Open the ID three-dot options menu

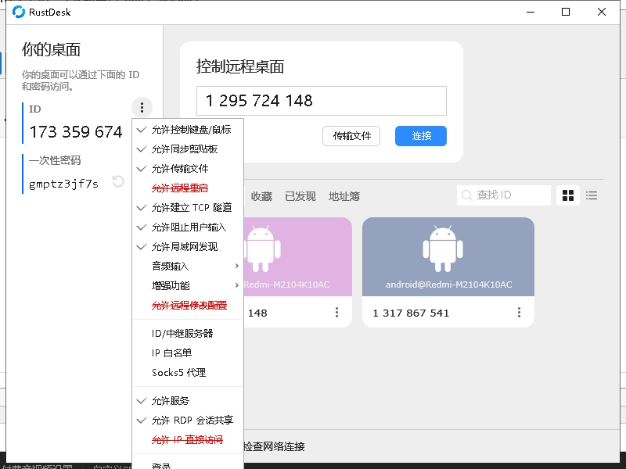pos(142,107)
